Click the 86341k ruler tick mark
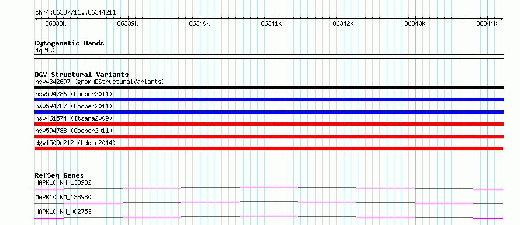The image size is (520, 225). pyautogui.click(x=272, y=19)
